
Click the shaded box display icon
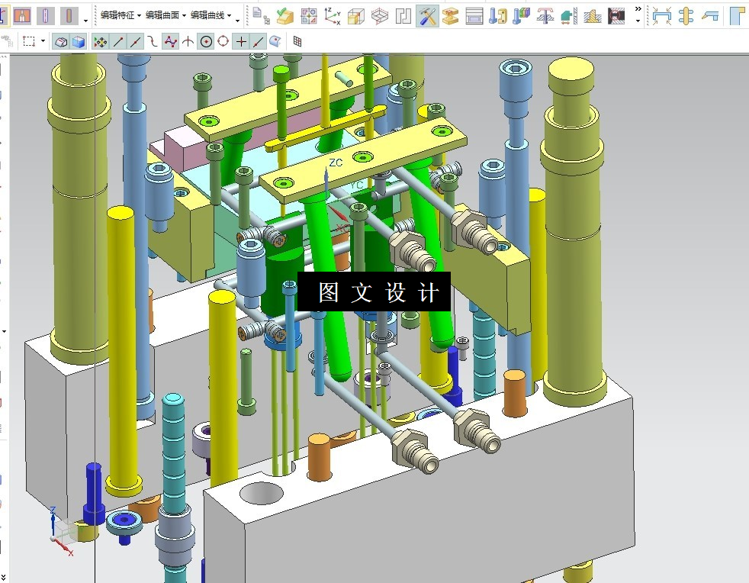coord(61,42)
